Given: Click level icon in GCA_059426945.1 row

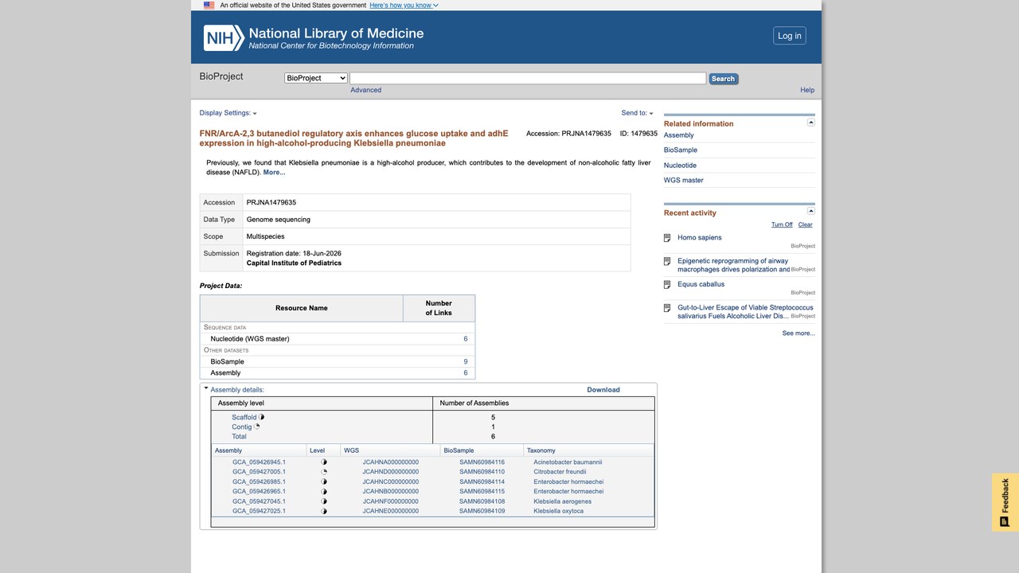Looking at the screenshot, I should pyautogui.click(x=324, y=462).
